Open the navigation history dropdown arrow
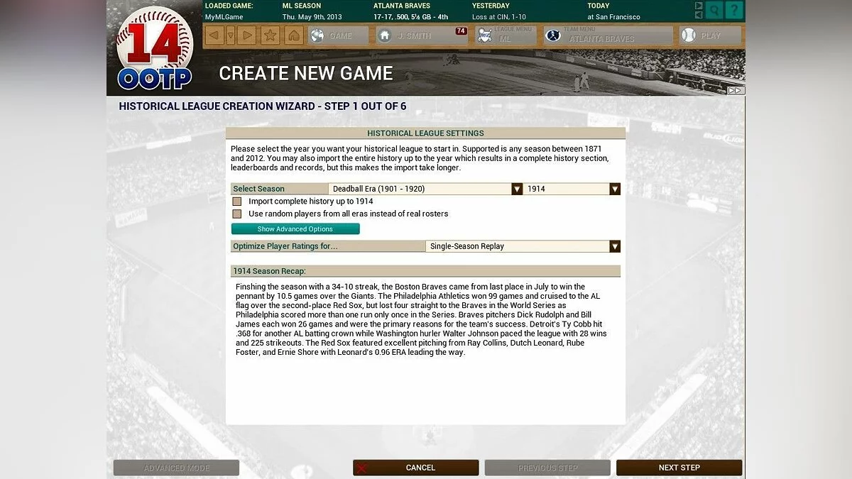 (x=230, y=35)
